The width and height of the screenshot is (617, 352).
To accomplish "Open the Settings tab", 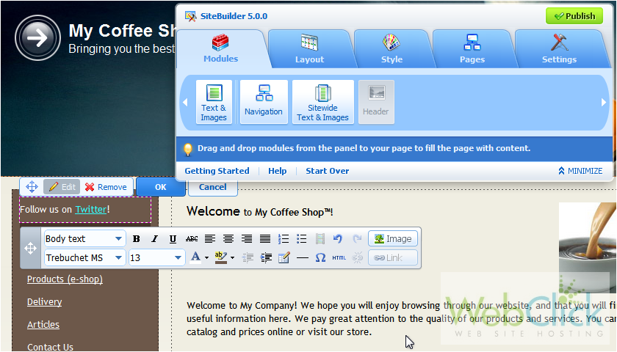I will pyautogui.click(x=559, y=48).
